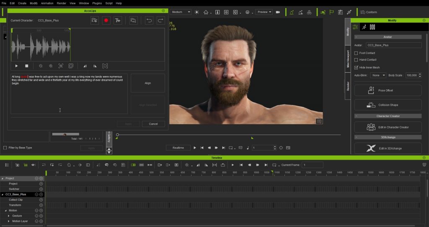
Task: Select the sliders attribute tab in Modify
Action: 355,27
